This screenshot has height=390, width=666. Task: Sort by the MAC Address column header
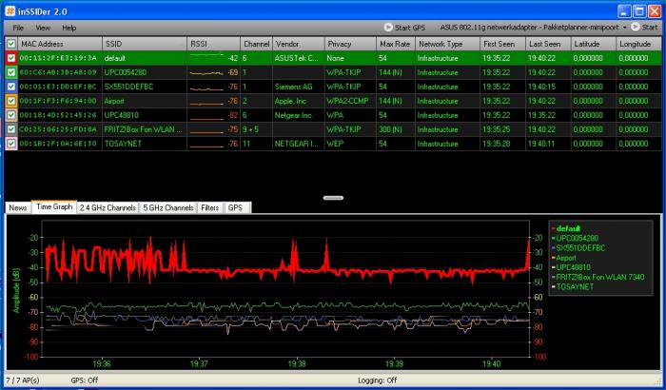[60, 44]
